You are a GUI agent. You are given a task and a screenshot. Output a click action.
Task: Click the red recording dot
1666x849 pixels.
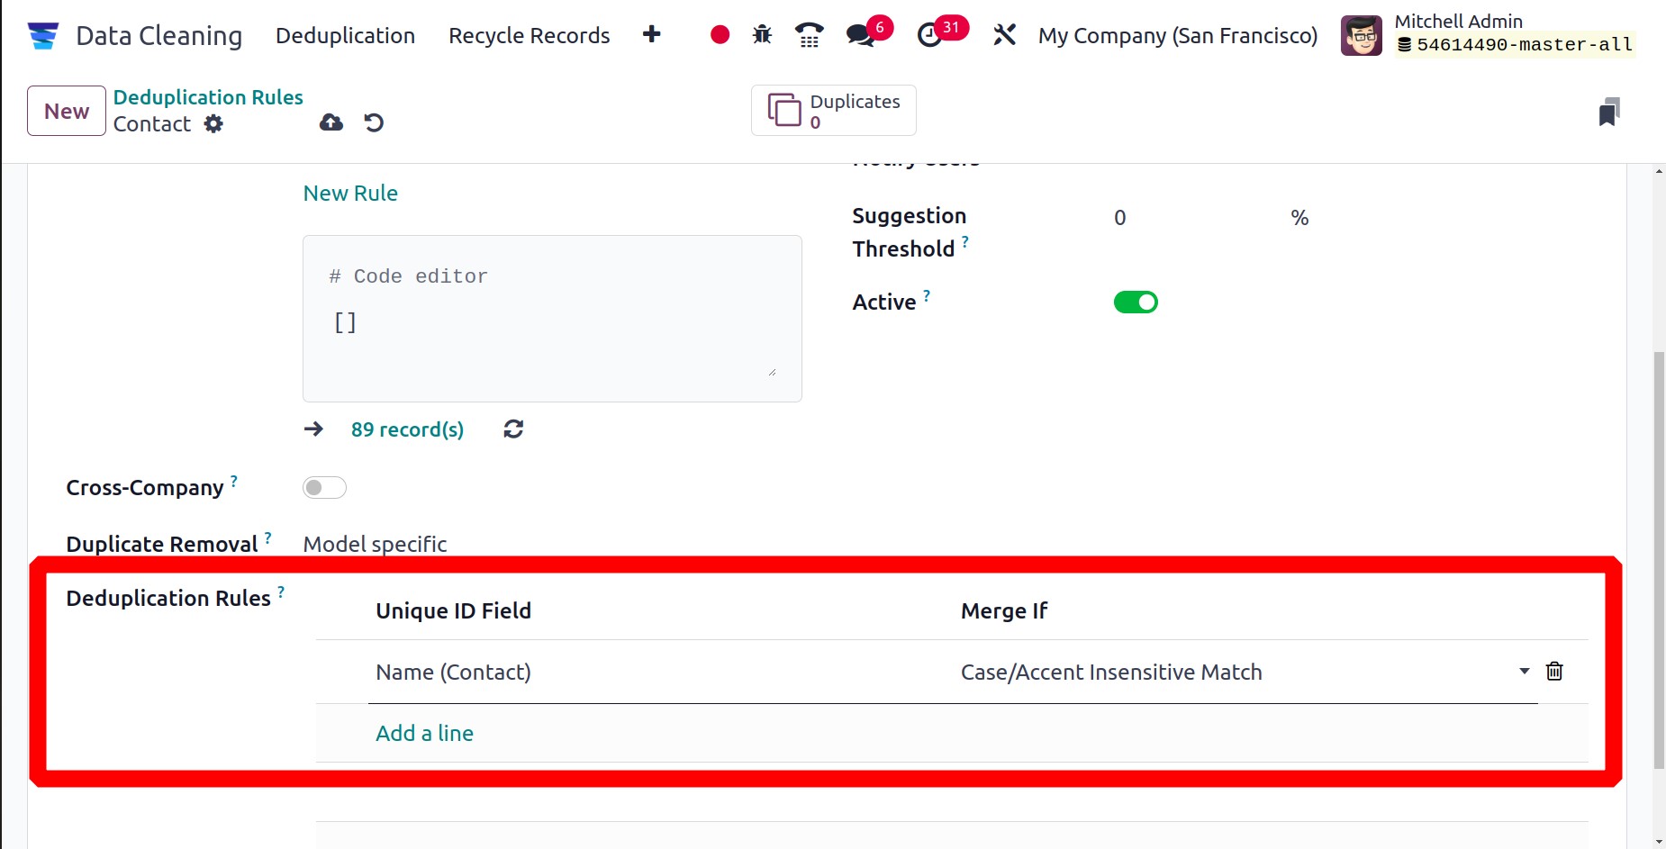[x=720, y=34]
